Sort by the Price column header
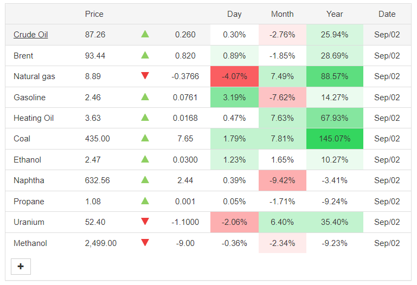The width and height of the screenshot is (417, 285). pyautogui.click(x=94, y=14)
